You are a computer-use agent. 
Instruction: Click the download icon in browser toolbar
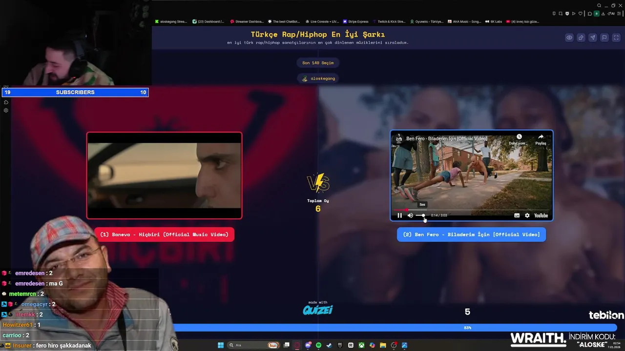point(603,14)
